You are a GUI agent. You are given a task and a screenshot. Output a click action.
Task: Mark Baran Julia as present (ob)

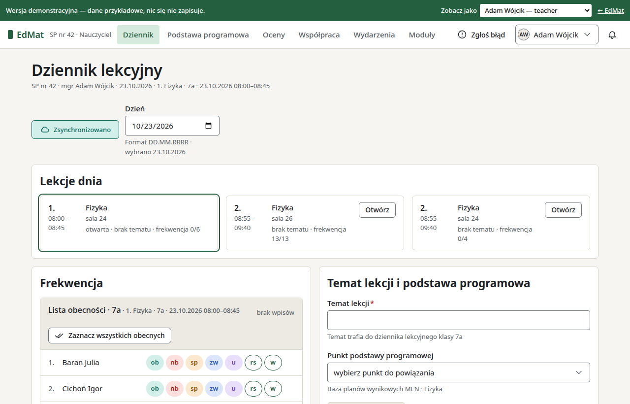pos(155,363)
